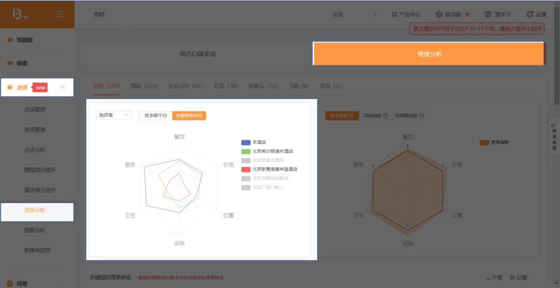Select the 去哪儿 (12) channel tab
The width and height of the screenshot is (560, 288).
point(262,86)
